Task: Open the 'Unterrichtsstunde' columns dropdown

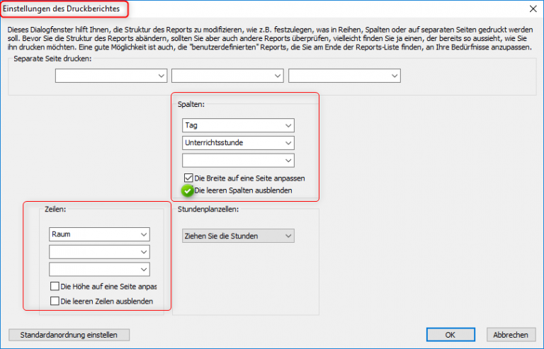Action: [x=238, y=143]
